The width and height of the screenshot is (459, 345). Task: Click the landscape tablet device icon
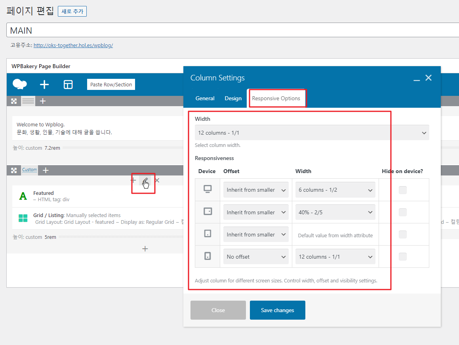(208, 211)
